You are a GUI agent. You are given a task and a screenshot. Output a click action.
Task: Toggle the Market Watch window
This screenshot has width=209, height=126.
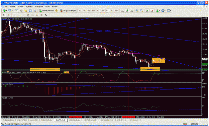pyautogui.click(x=16, y=10)
